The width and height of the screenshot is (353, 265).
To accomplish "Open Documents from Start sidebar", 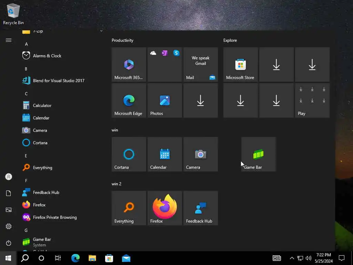I will (x=9, y=193).
